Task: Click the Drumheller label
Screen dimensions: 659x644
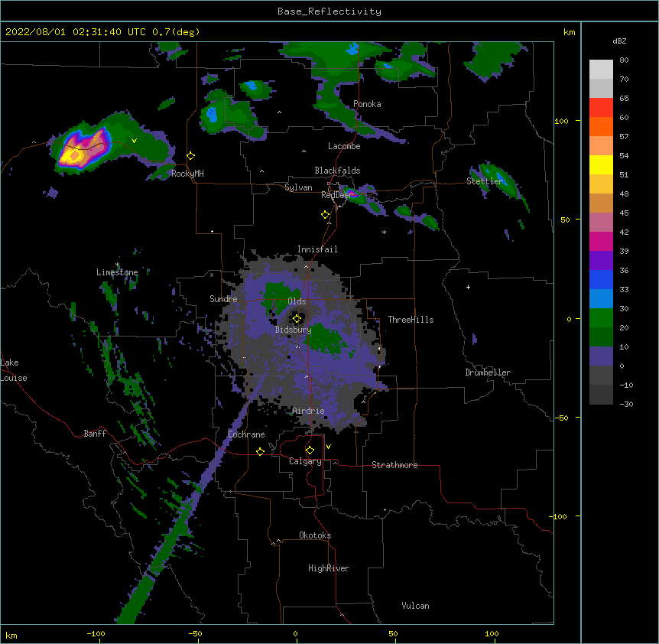Action: click(488, 372)
